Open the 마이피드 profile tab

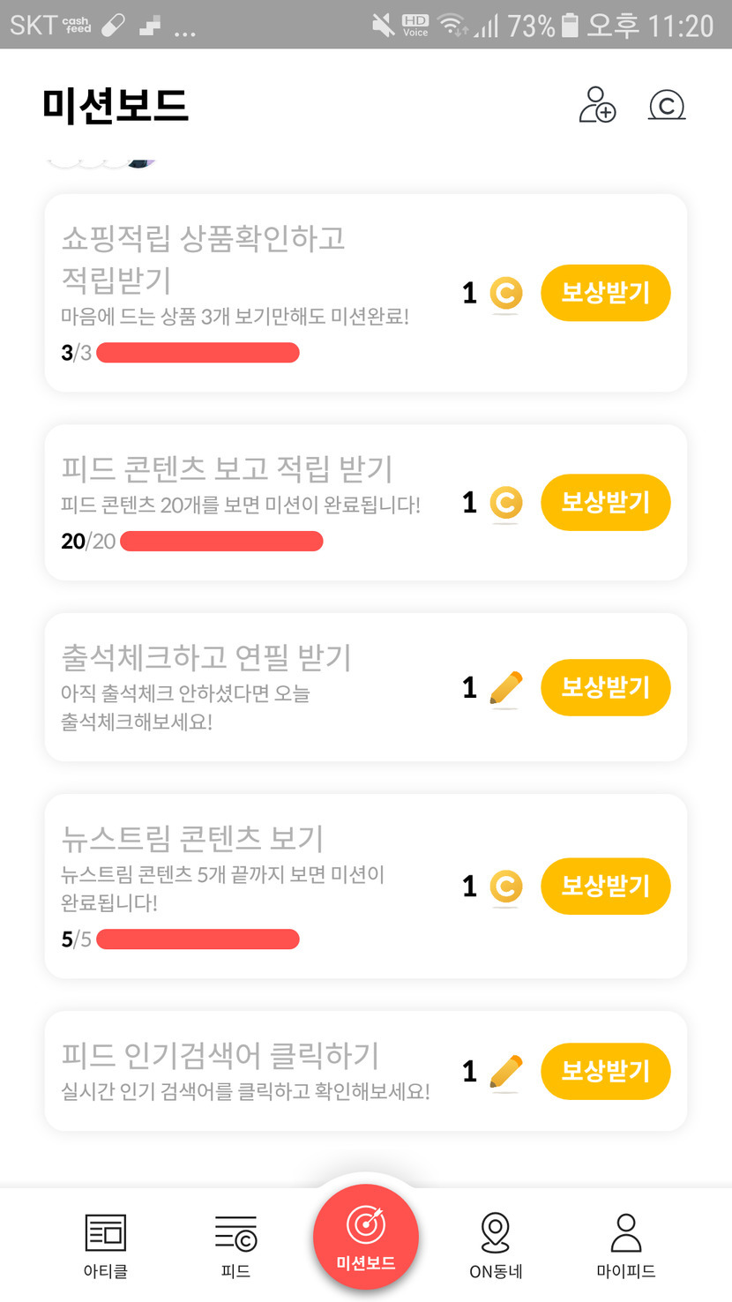coord(625,1246)
